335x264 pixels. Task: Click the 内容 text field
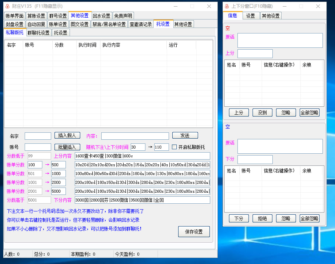coord(135,136)
